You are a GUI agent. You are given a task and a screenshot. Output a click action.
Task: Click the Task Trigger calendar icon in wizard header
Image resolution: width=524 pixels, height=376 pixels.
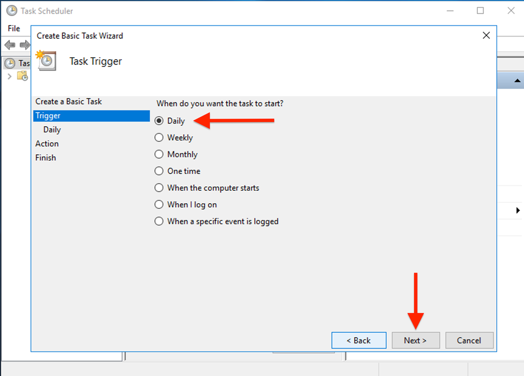coord(46,60)
